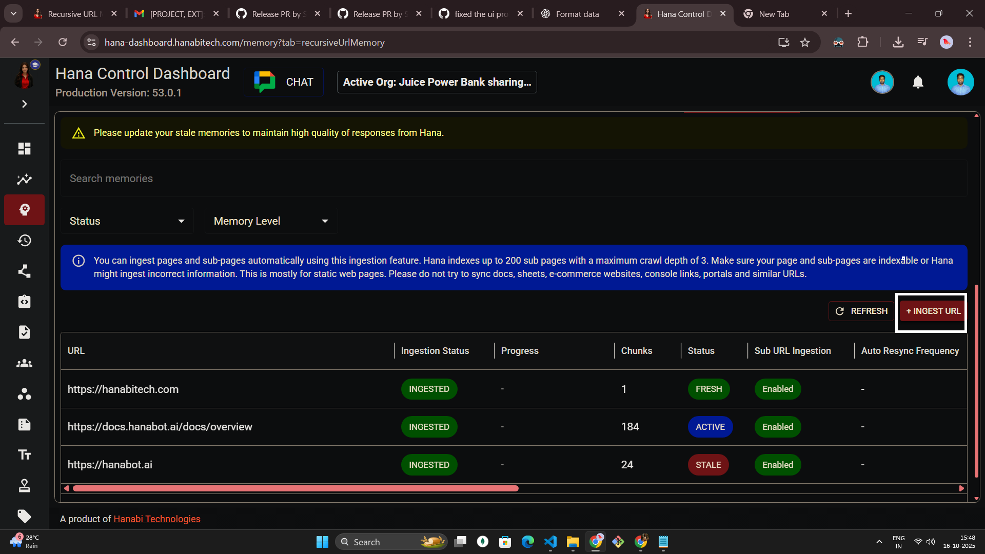
Task: Expand the sidebar with chevron arrow
Action: [x=24, y=104]
